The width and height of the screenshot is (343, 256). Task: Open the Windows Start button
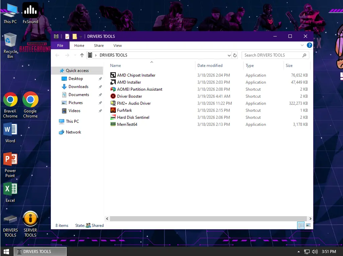[x=6, y=252]
